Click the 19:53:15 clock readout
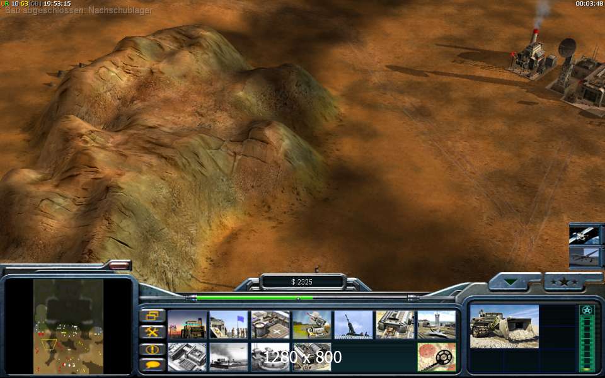This screenshot has width=605, height=378. [x=57, y=4]
